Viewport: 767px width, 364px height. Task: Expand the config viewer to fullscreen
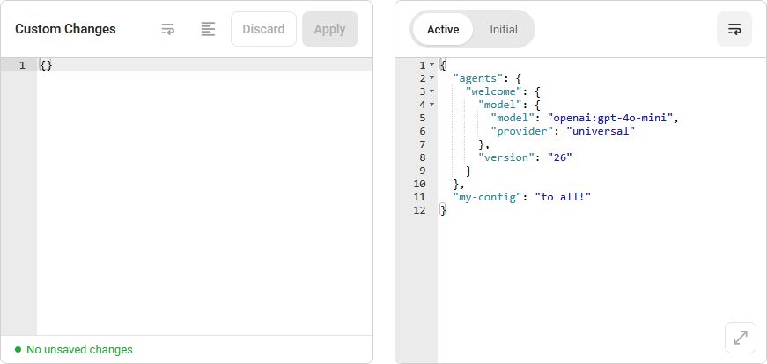tap(741, 338)
